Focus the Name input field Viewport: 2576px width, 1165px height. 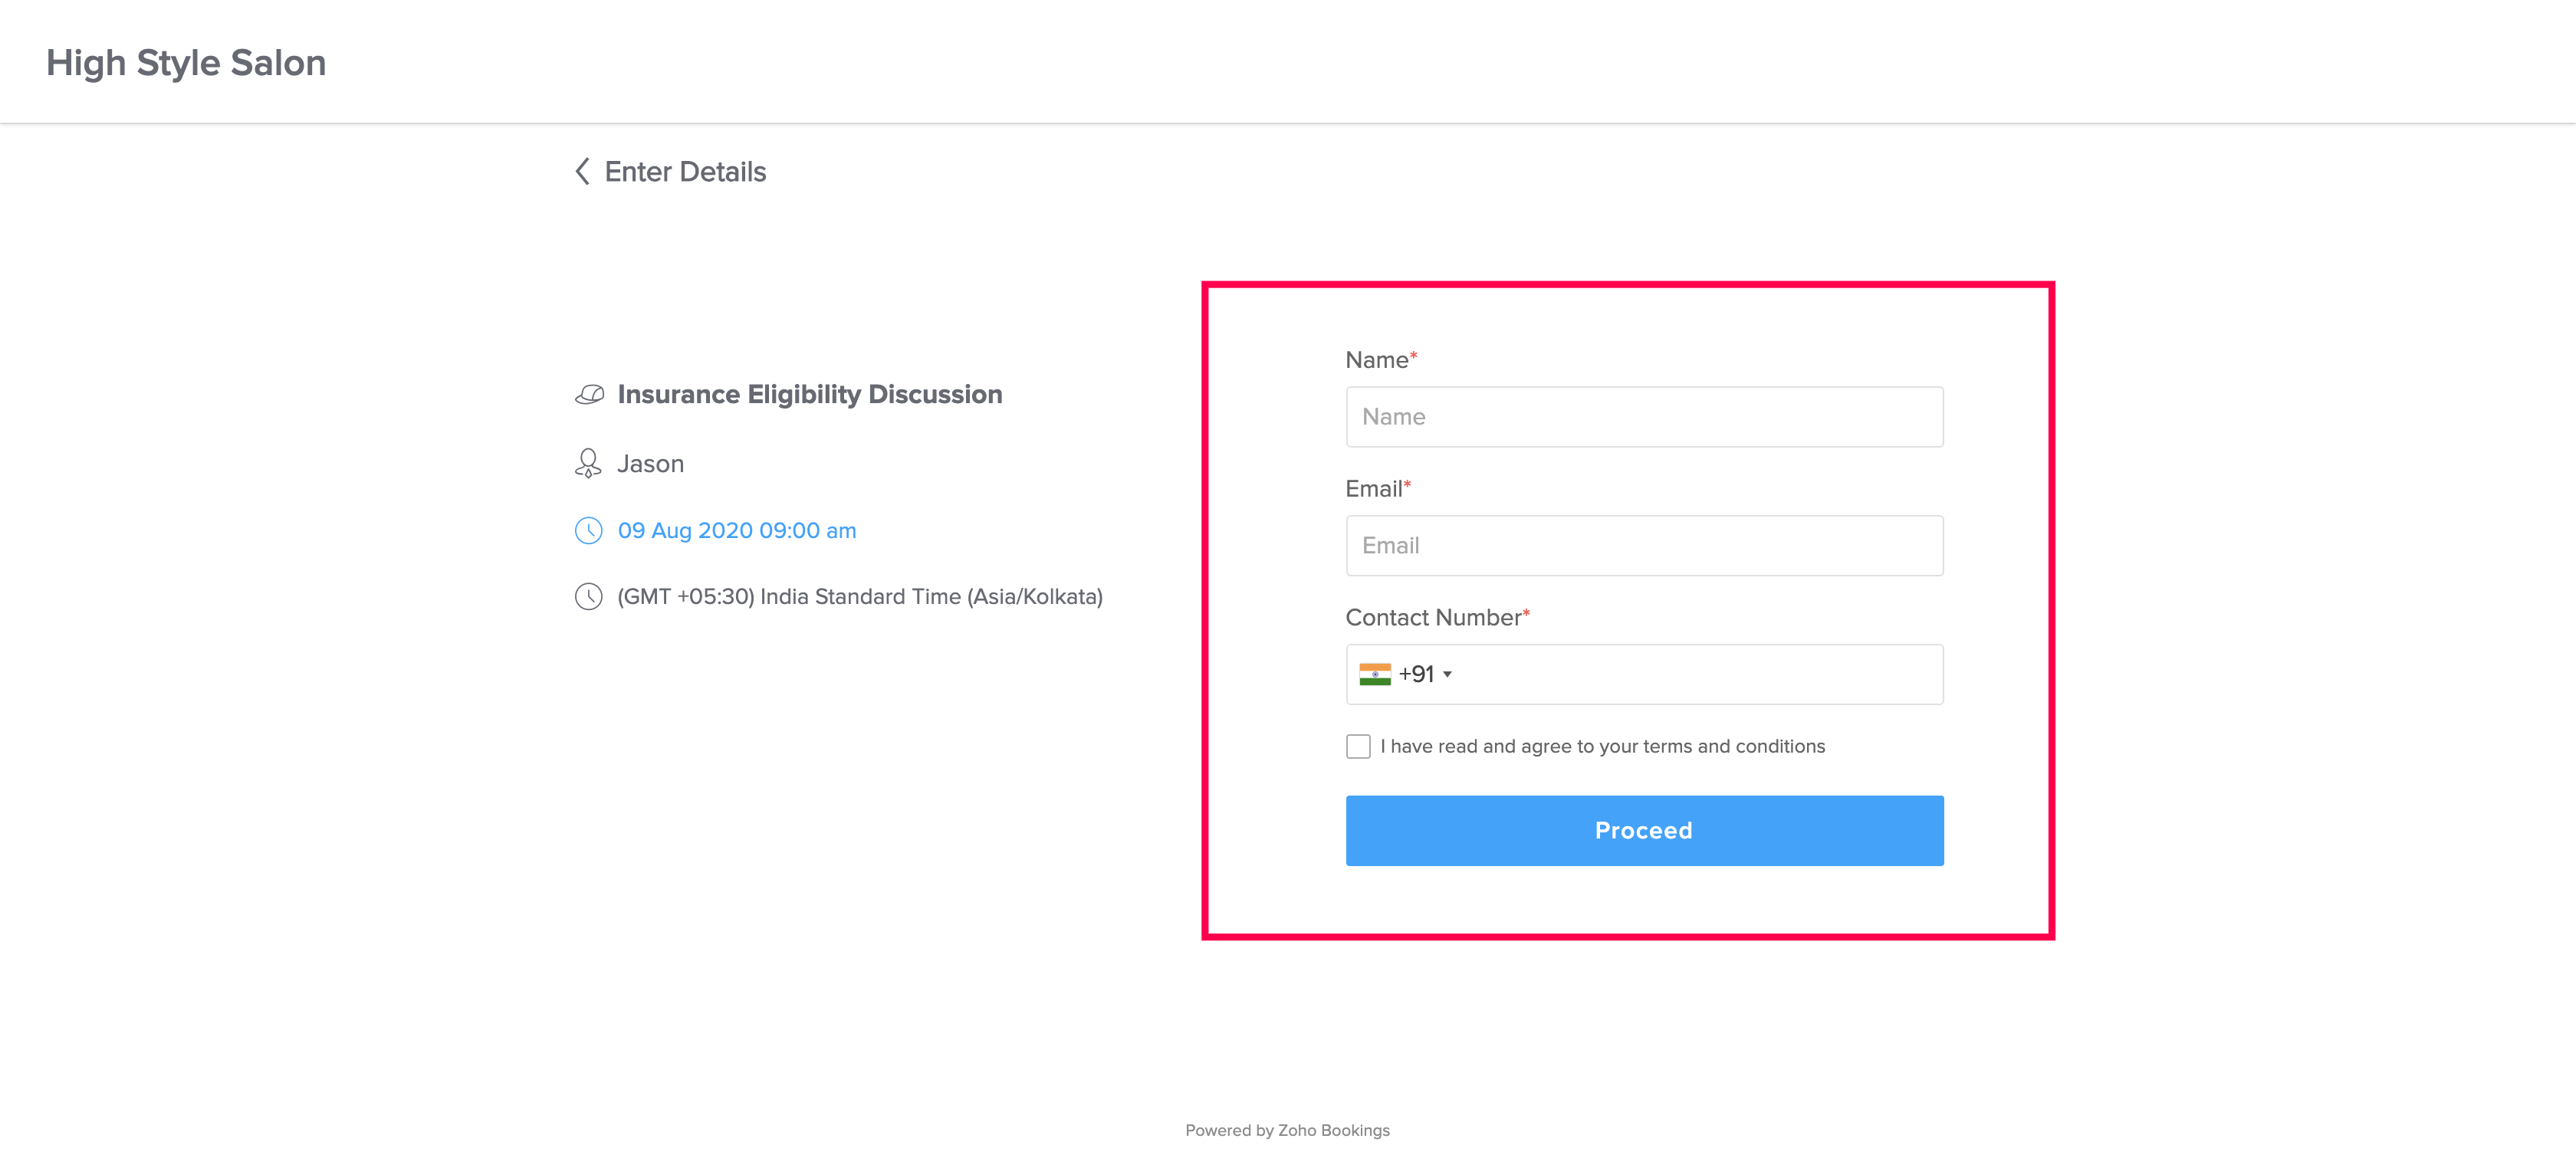point(1643,417)
